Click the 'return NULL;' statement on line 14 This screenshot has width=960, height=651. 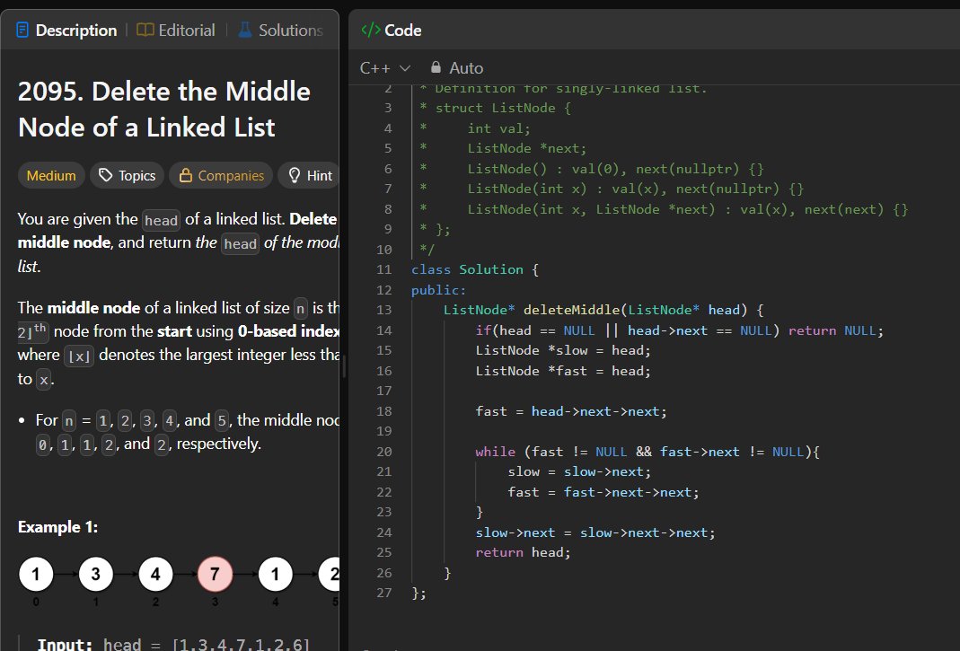[836, 330]
